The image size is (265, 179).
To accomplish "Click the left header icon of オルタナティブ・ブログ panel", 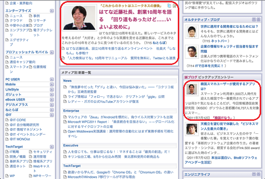I will coord(253,20).
